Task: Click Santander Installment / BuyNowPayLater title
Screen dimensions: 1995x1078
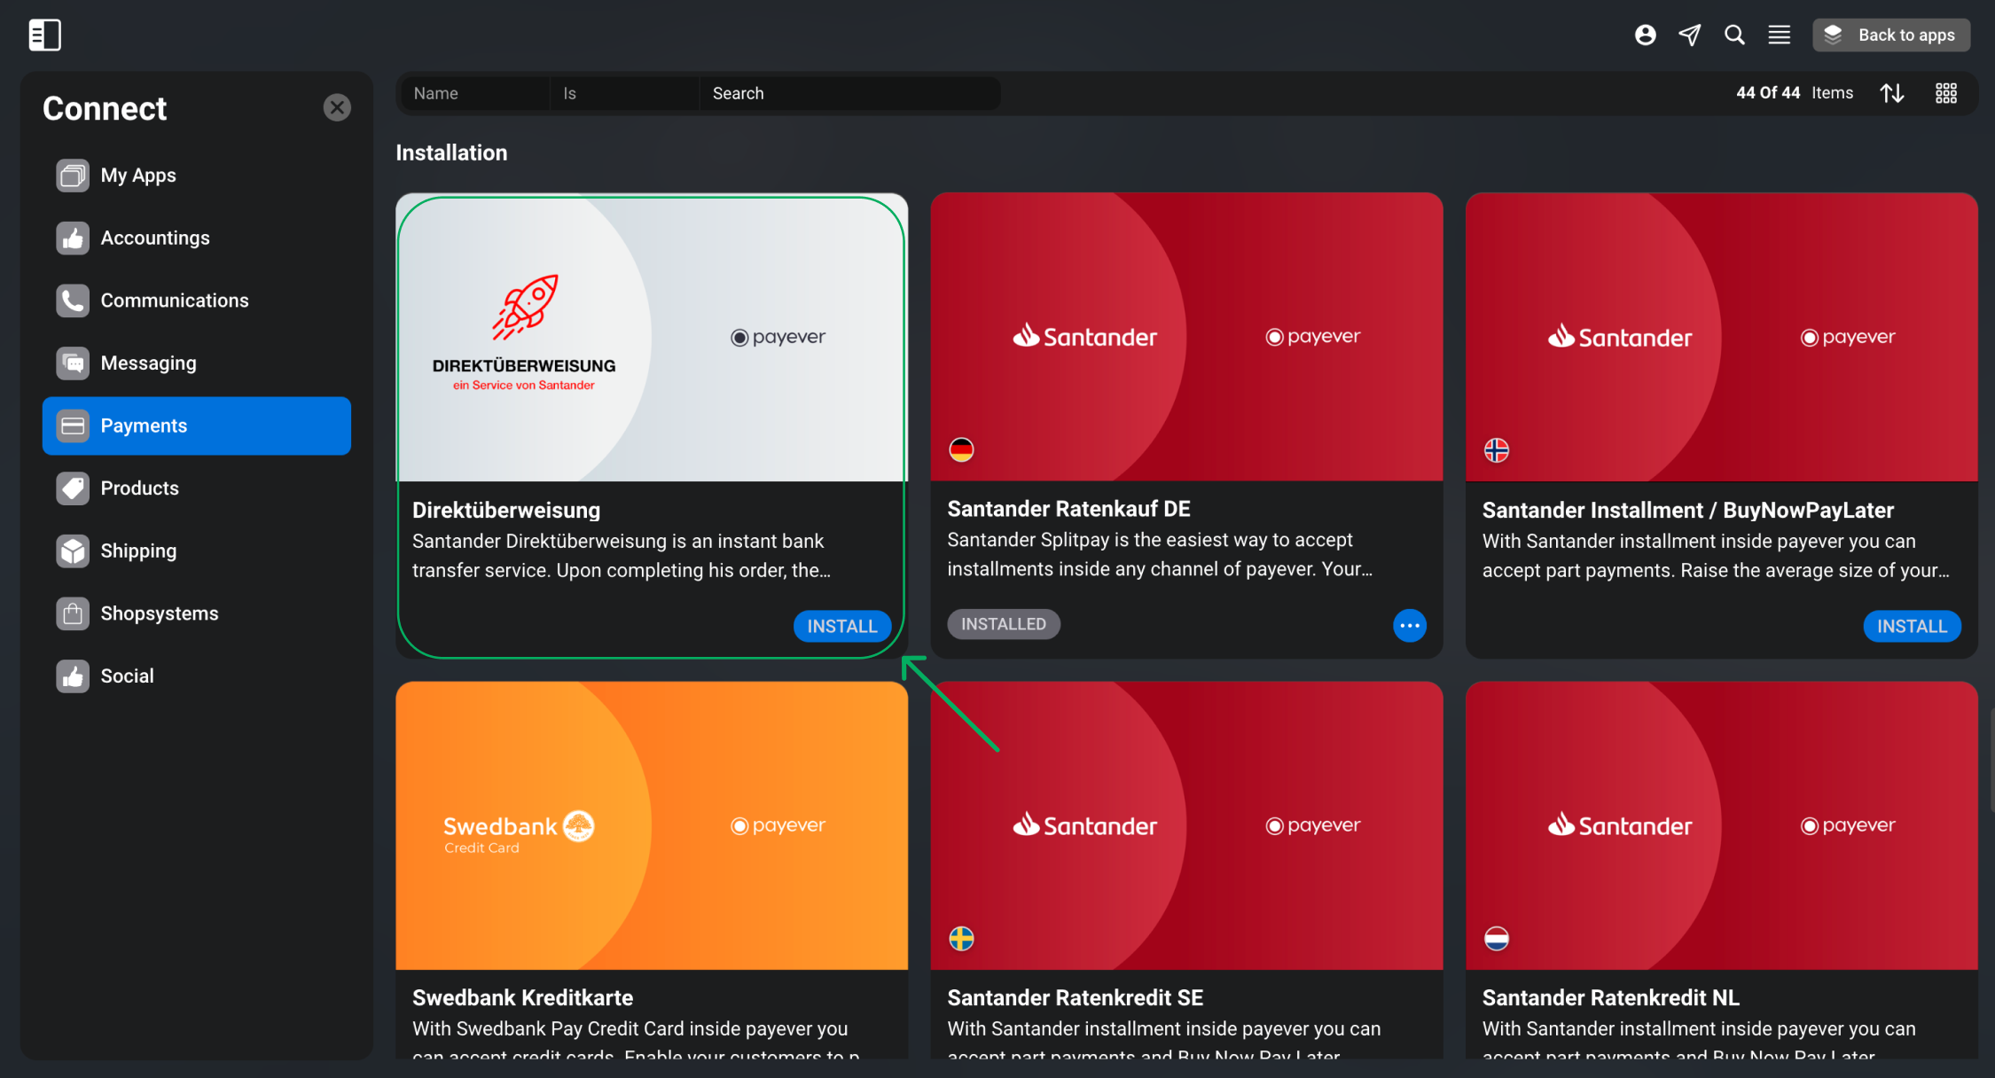Action: [1688, 510]
